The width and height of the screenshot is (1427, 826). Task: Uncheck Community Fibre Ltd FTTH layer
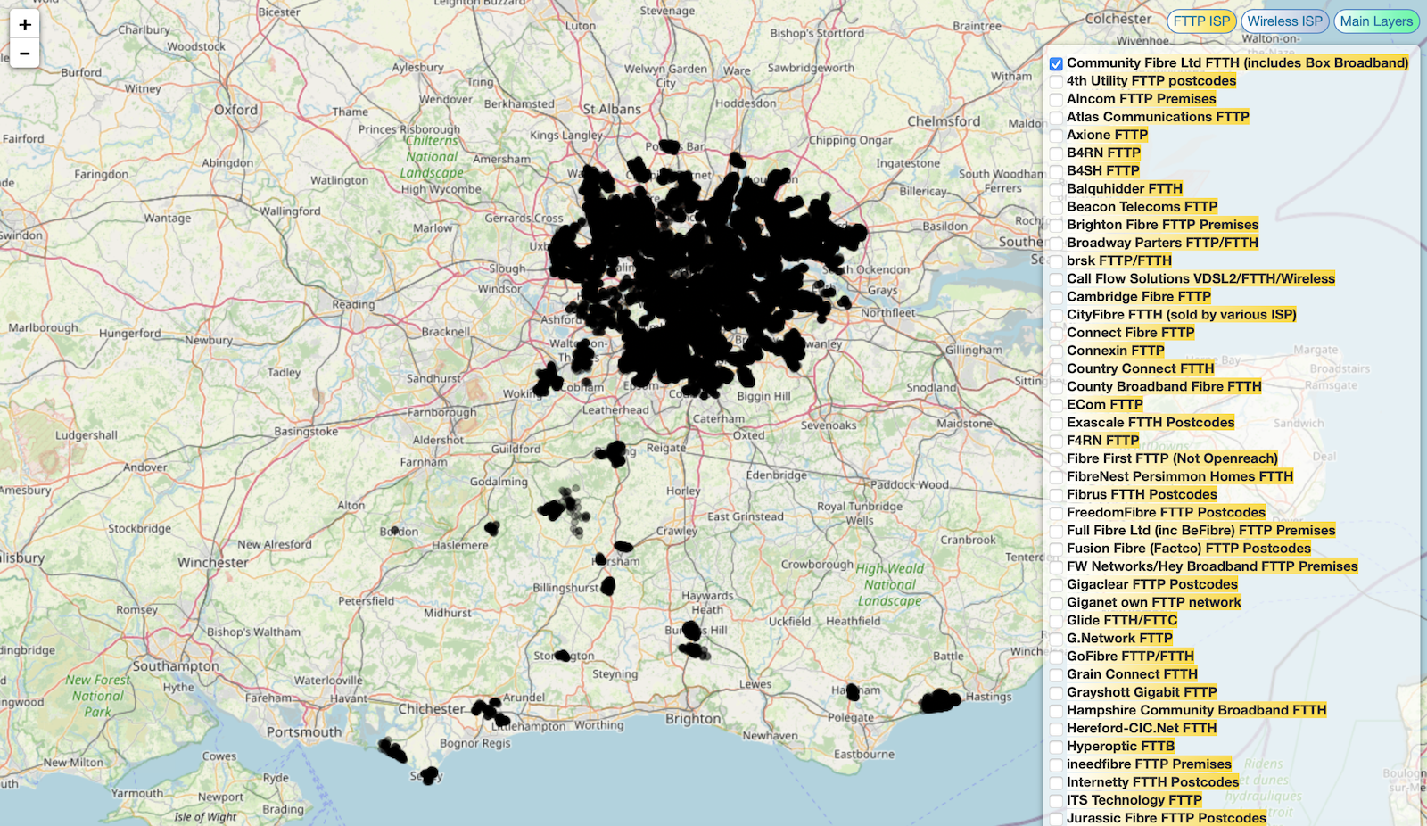1056,64
